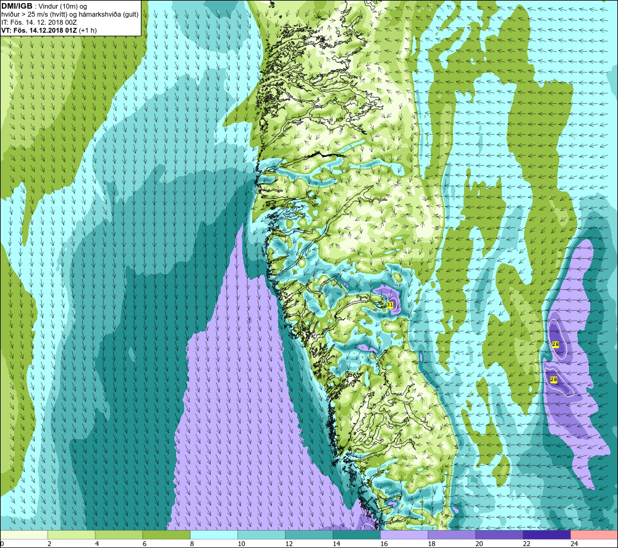Click the legend scale value 16
The width and height of the screenshot is (618, 548).
(x=384, y=544)
